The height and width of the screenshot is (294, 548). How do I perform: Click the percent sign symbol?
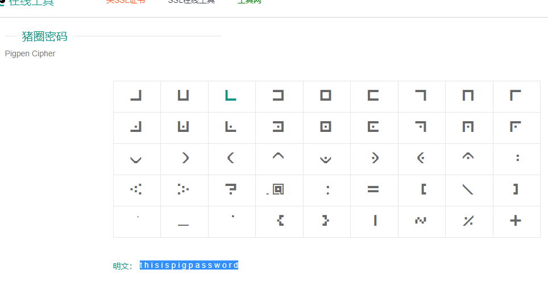tap(468, 221)
